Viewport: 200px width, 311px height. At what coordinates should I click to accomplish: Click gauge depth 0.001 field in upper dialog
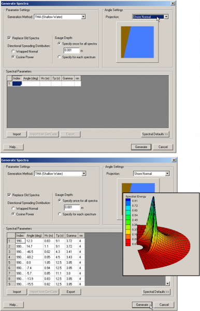[x=72, y=50]
